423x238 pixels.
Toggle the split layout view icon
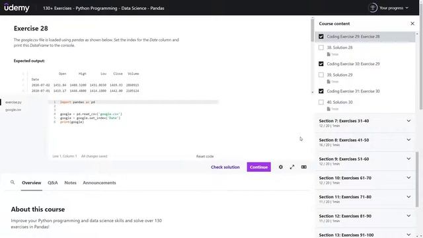(304, 167)
